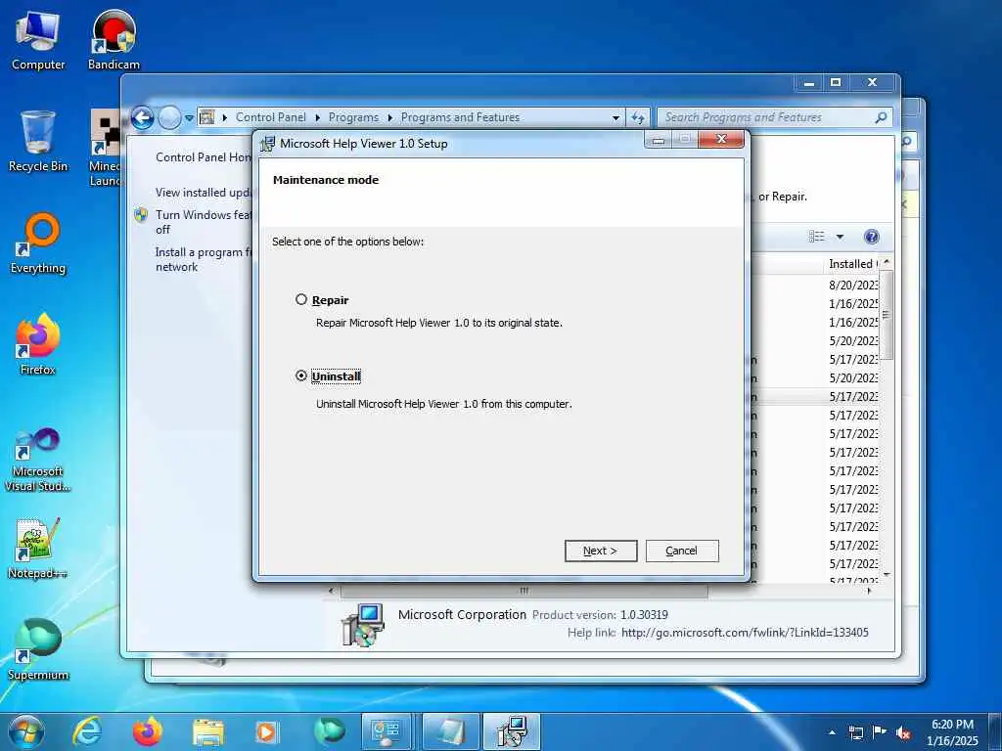Open View installed updates link
1002x751 pixels.
pos(204,193)
